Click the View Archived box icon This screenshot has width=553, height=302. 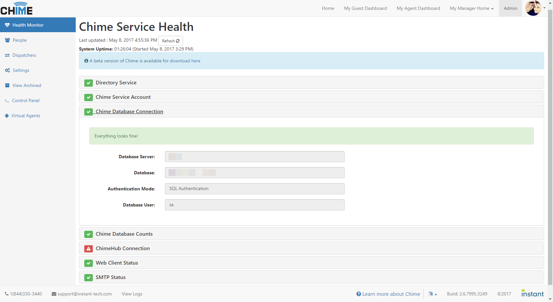tap(7, 85)
